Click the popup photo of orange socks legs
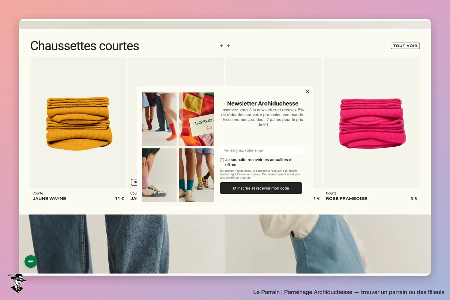This screenshot has height=300, width=450. pos(159,119)
